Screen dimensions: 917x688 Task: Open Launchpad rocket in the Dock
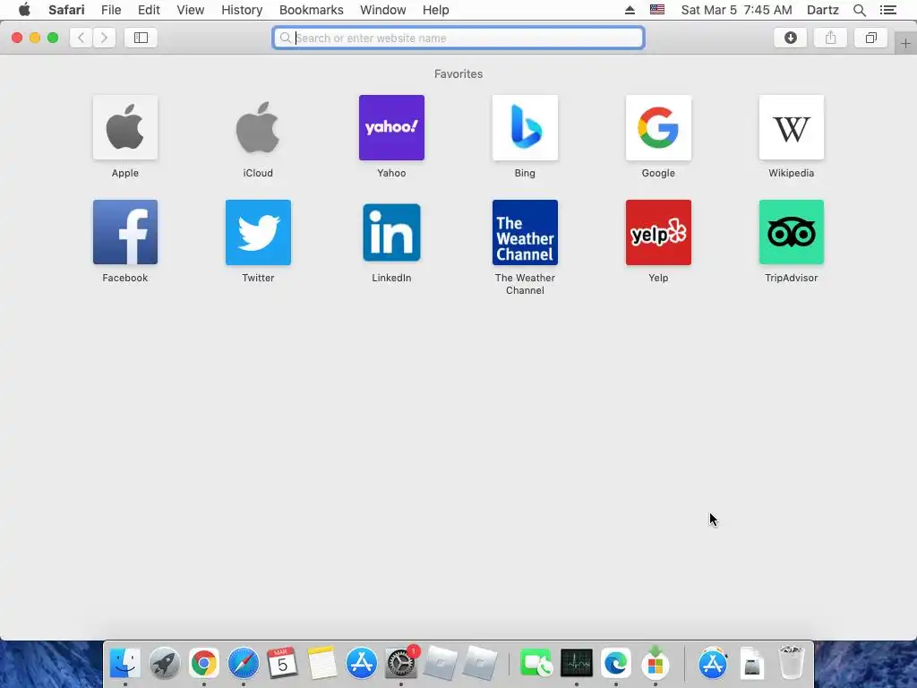point(165,664)
